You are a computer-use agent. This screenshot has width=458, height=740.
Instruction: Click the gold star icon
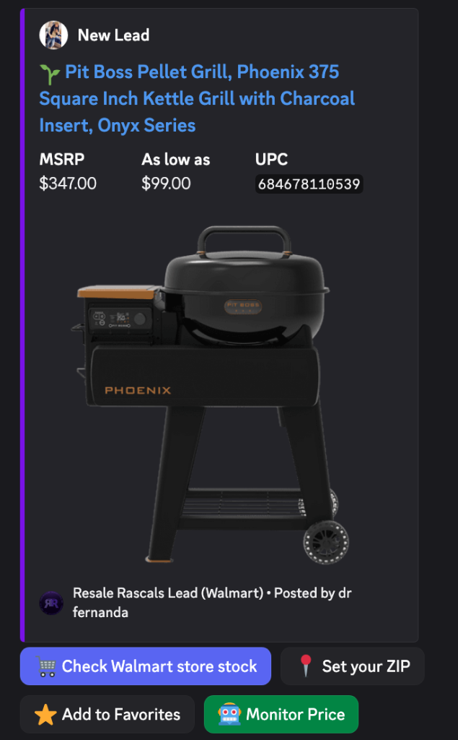tap(45, 715)
